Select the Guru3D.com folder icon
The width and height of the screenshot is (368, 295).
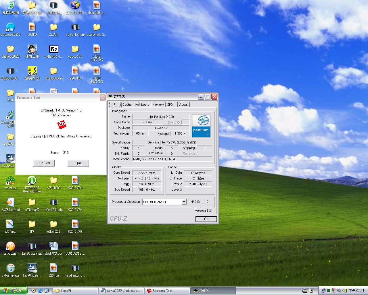(53, 73)
